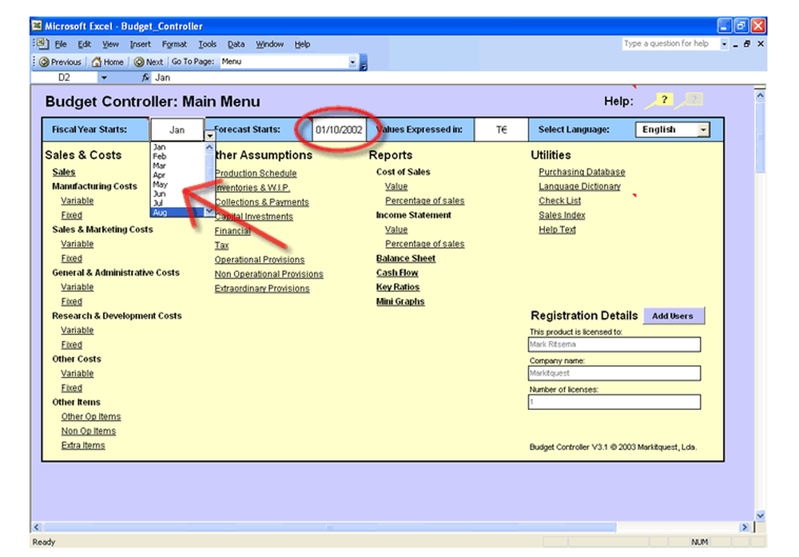Click the horizontal scrollbar right arrow
The image size is (799, 557).
[745, 527]
